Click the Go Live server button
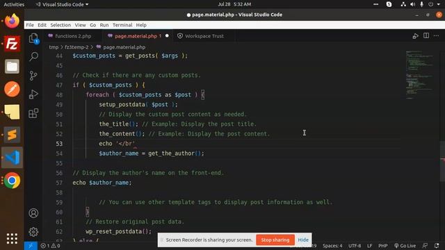 [405, 246]
